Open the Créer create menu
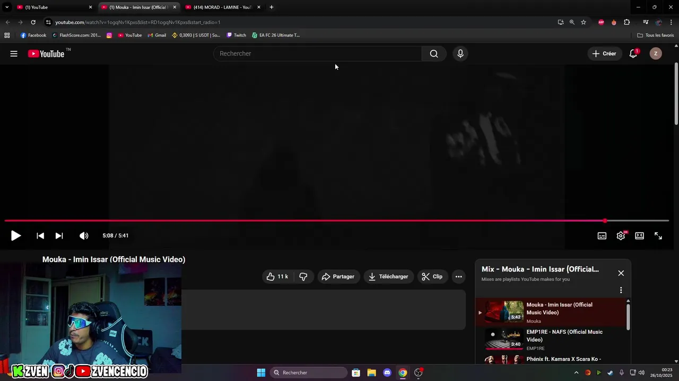 pos(604,53)
